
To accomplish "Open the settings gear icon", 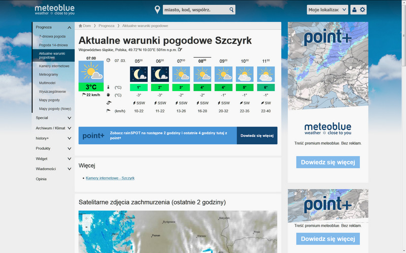I will click(362, 10).
